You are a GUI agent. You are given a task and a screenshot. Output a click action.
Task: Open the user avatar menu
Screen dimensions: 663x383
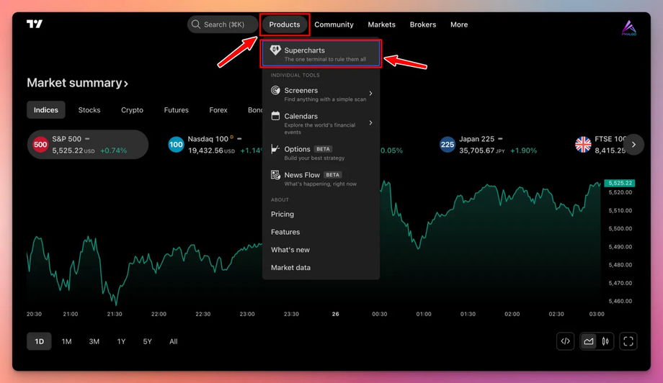point(628,28)
